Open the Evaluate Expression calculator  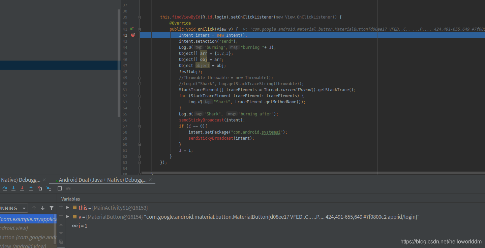tap(60, 188)
